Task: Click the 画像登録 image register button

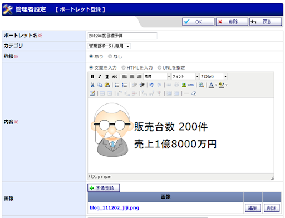Action: point(104,188)
